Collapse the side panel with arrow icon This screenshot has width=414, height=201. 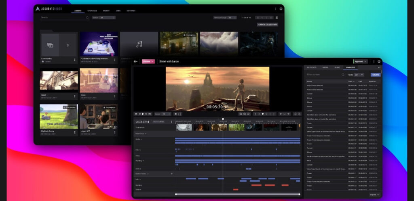[x=379, y=67]
